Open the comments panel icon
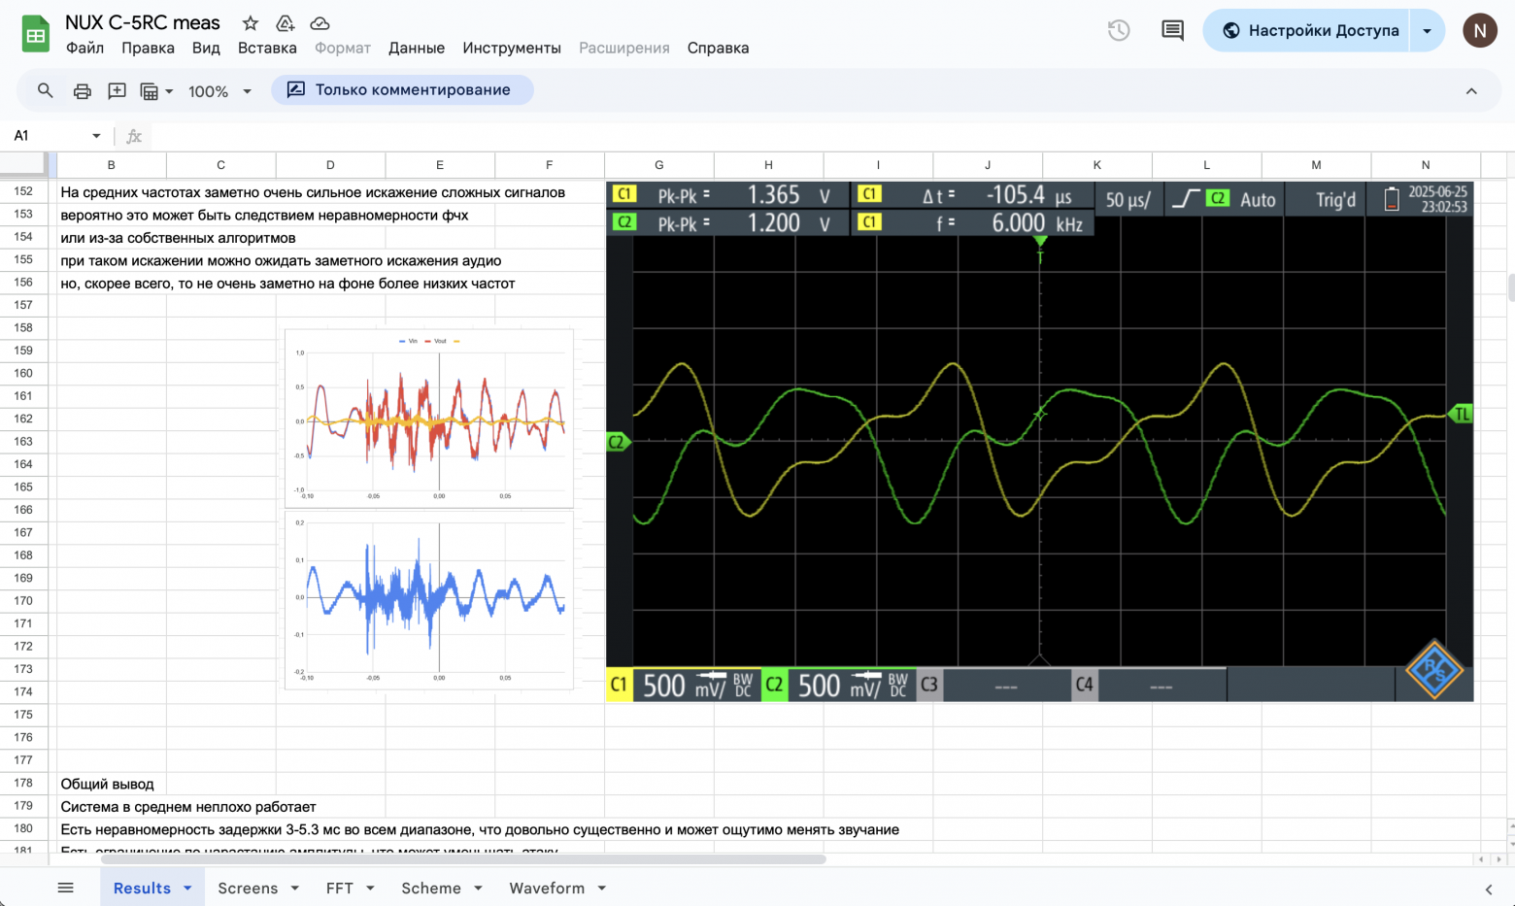Viewport: 1515px width, 906px height. (x=1172, y=31)
